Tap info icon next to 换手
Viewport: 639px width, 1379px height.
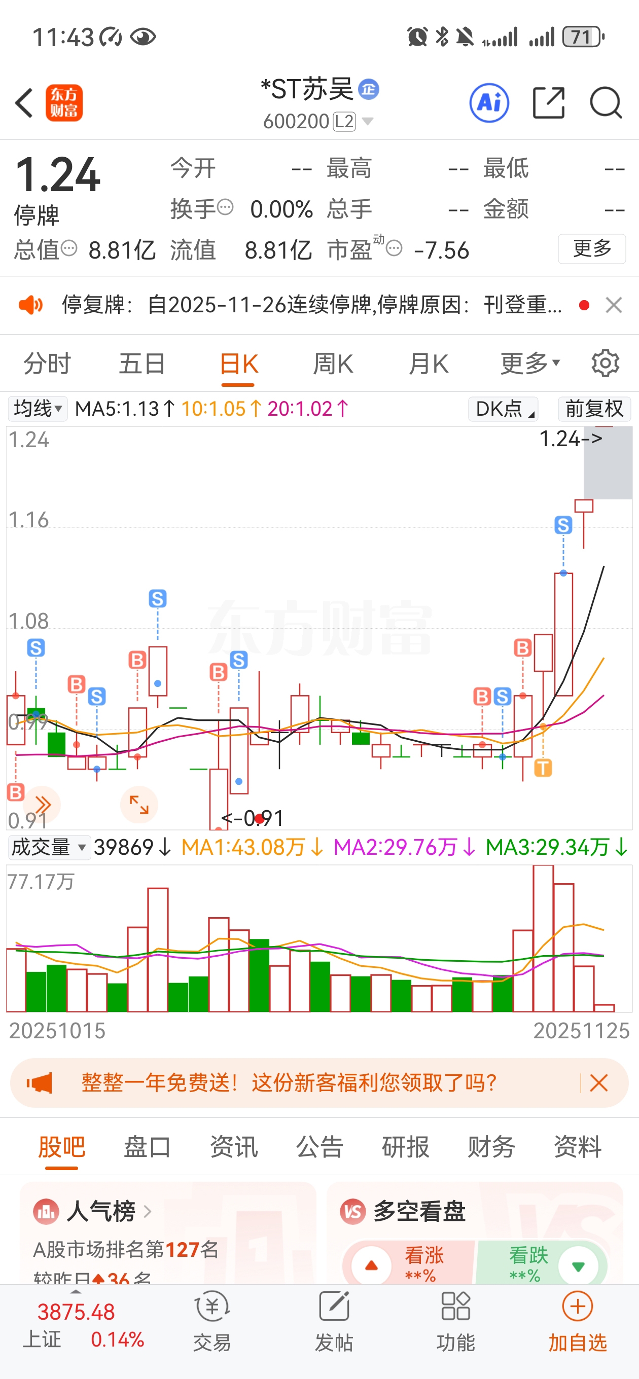(x=226, y=207)
